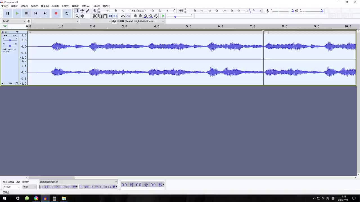This screenshot has height=202, width=360.
Task: Open the 轨道(T) menu
Action: pos(55,6)
